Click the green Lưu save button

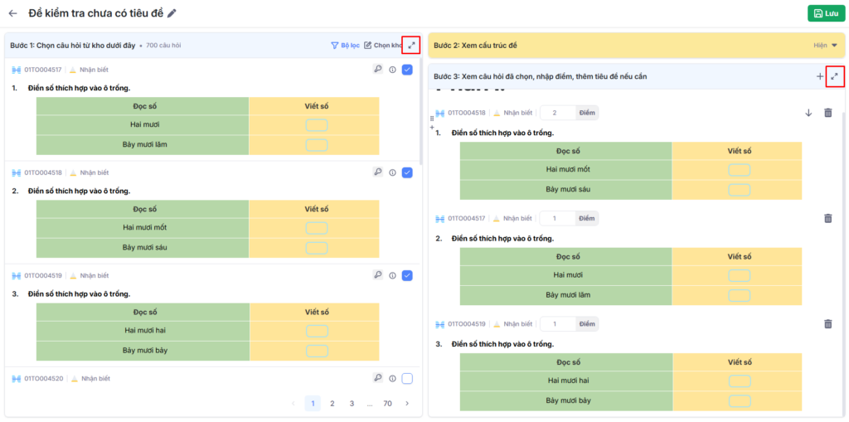(x=825, y=13)
